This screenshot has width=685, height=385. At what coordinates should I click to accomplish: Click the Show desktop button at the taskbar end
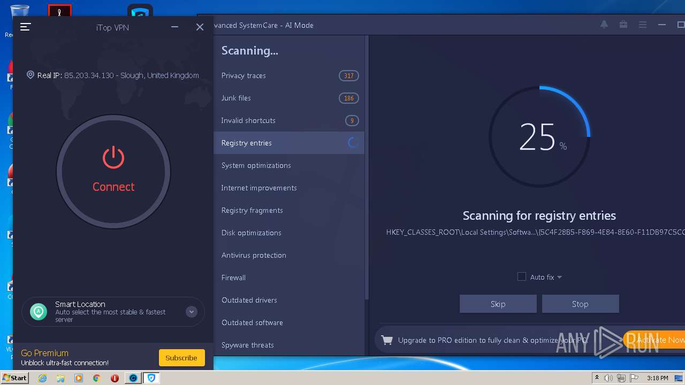click(680, 378)
